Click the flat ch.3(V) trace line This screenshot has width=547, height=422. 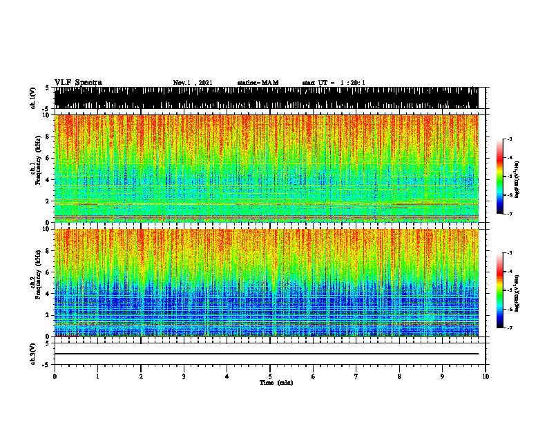point(267,354)
